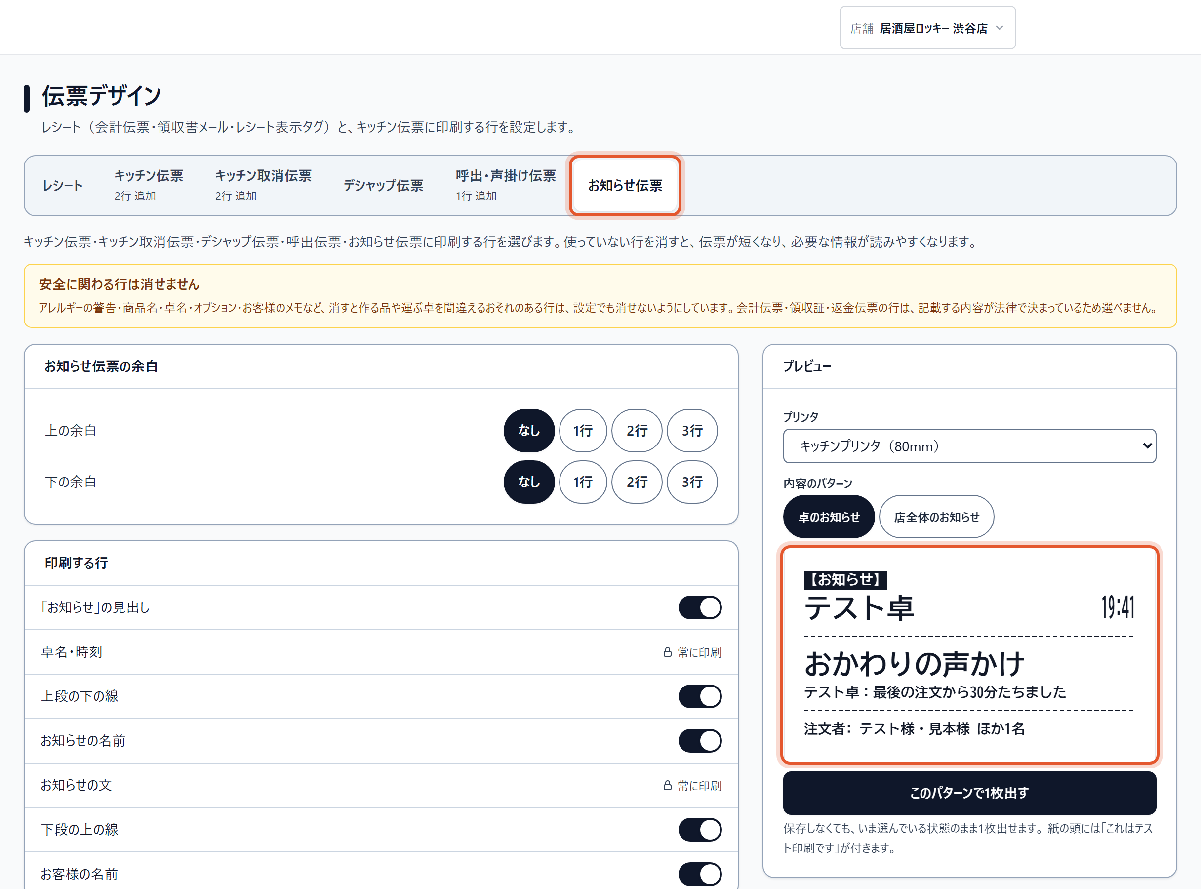Set 上の余白 to 2行

pos(637,431)
